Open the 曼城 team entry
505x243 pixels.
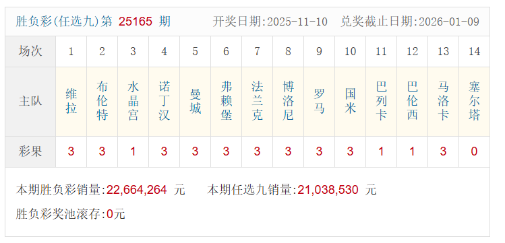pos(195,101)
